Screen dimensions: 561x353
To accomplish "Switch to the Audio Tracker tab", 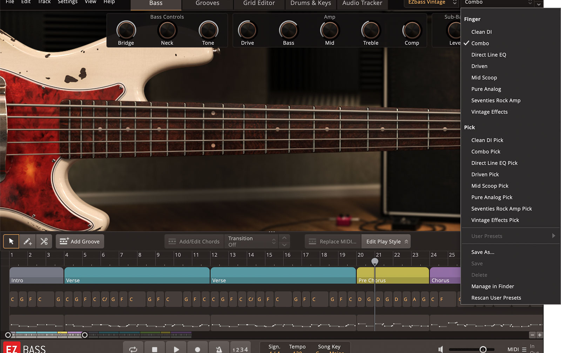I will 362,4.
